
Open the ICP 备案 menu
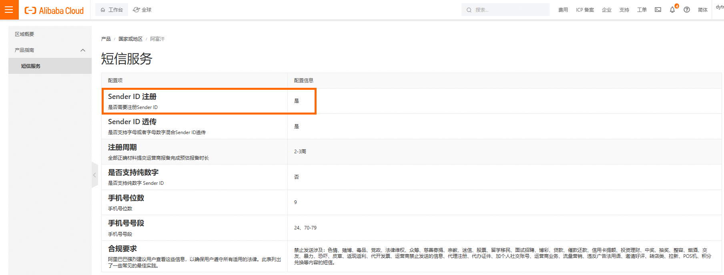click(x=585, y=10)
